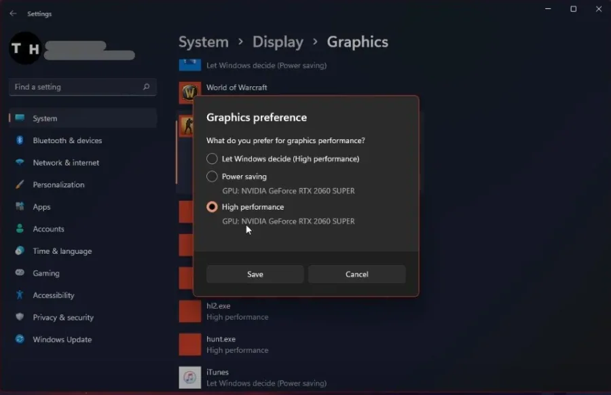Click the Gaming controller icon
Screen dimensions: 611x395
click(x=20, y=273)
